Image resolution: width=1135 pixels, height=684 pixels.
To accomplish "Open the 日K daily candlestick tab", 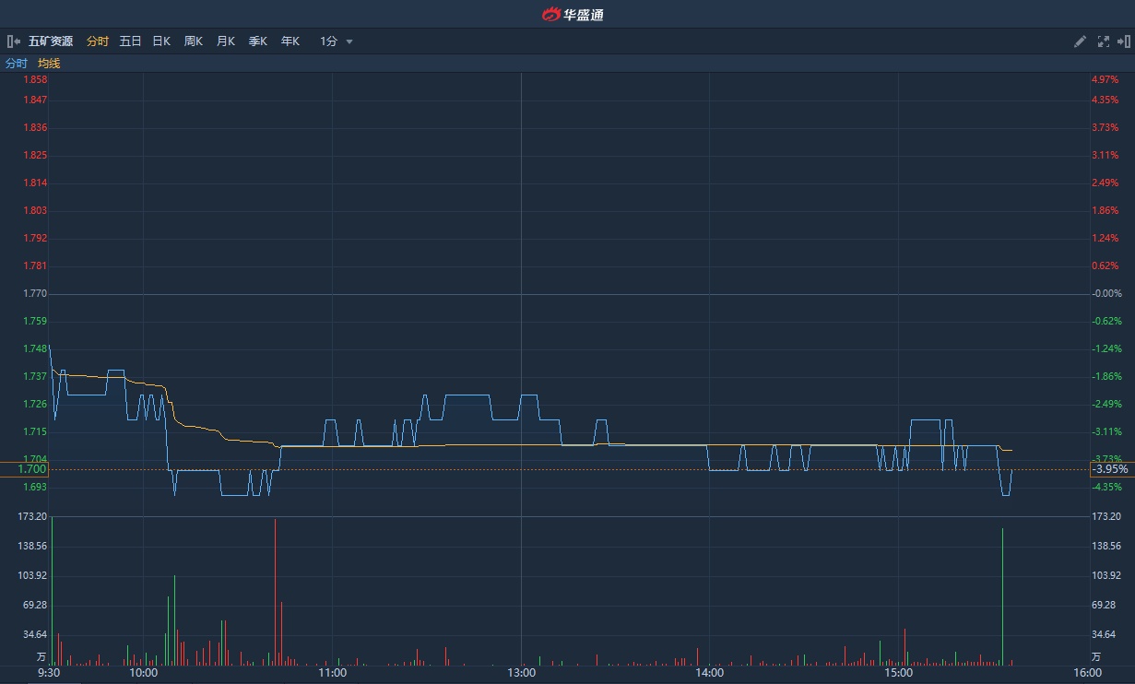I will (161, 41).
